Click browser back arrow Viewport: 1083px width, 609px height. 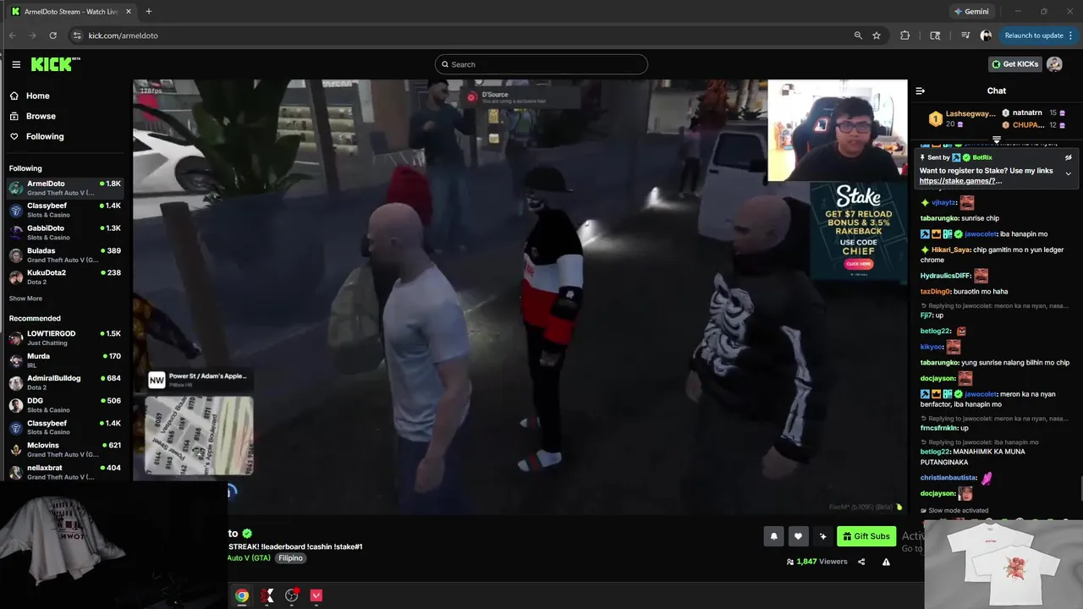tap(13, 36)
